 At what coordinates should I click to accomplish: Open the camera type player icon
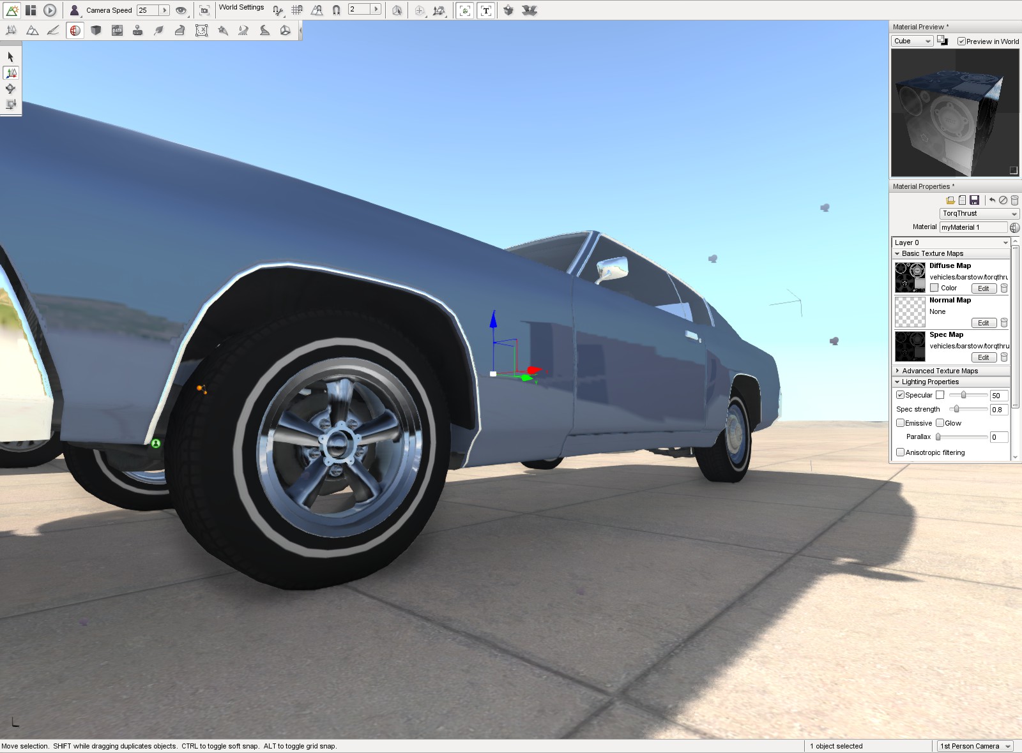75,10
